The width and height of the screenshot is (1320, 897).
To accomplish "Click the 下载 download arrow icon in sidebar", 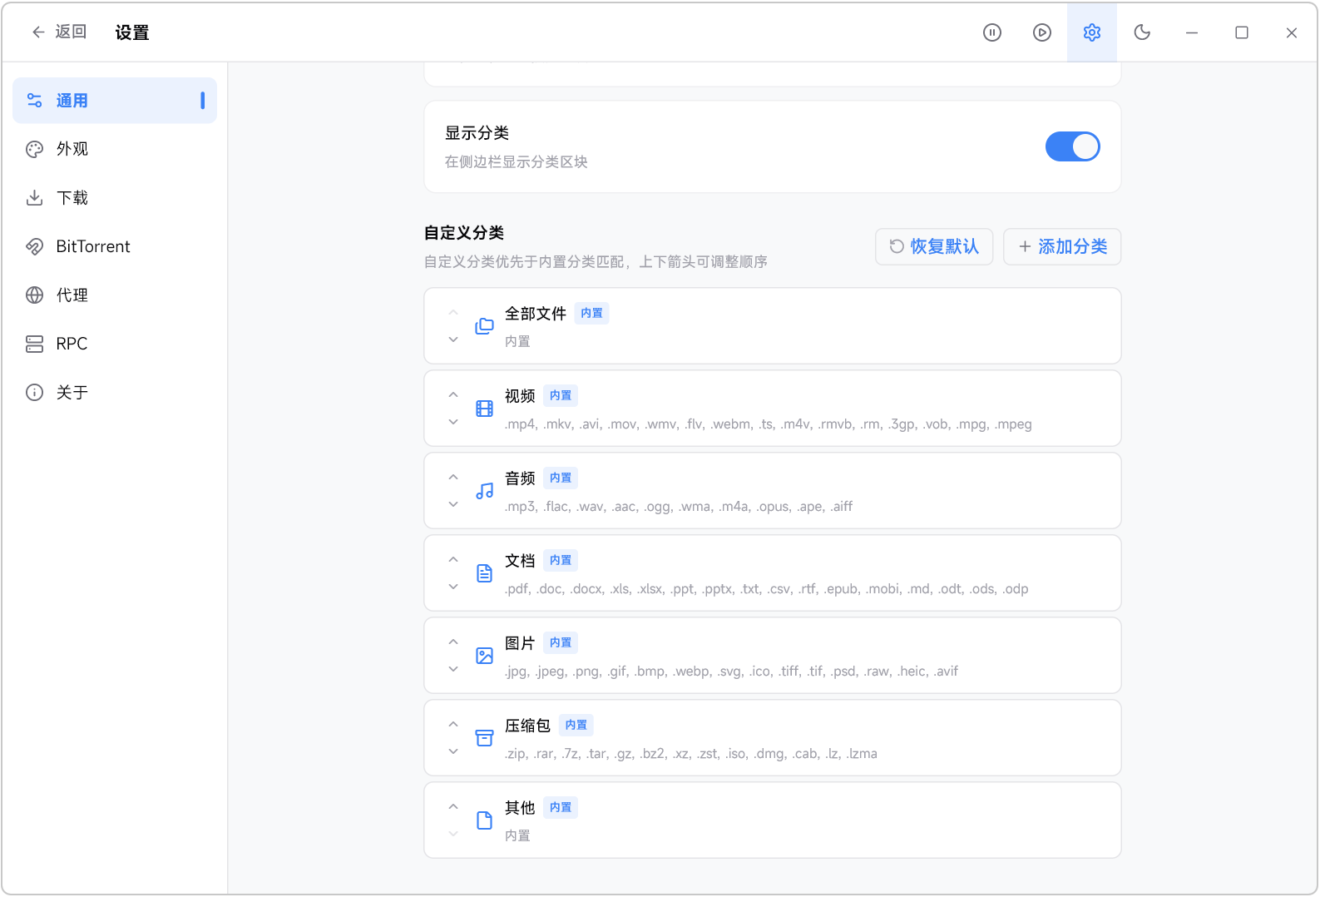I will (x=34, y=198).
